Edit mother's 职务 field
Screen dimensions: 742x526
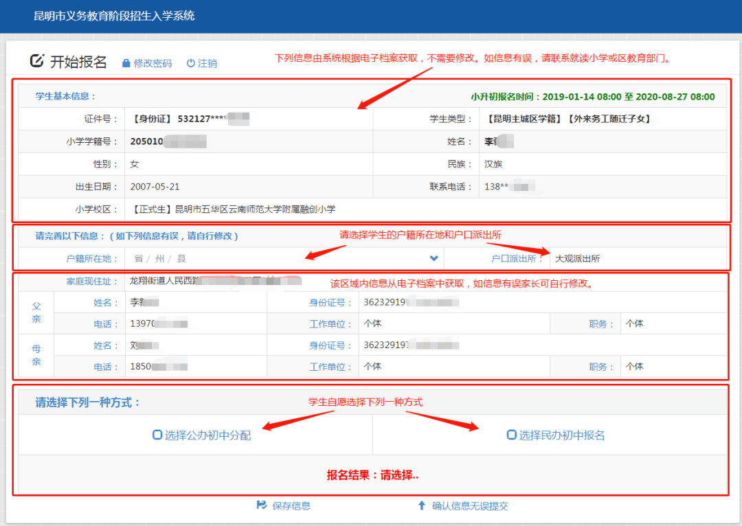[x=673, y=366]
